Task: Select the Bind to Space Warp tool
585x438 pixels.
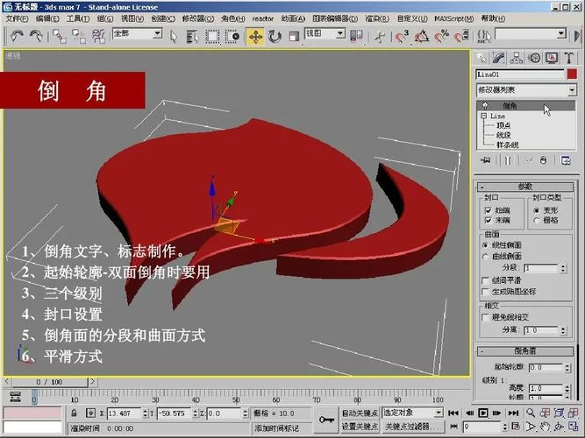Action: point(98,36)
